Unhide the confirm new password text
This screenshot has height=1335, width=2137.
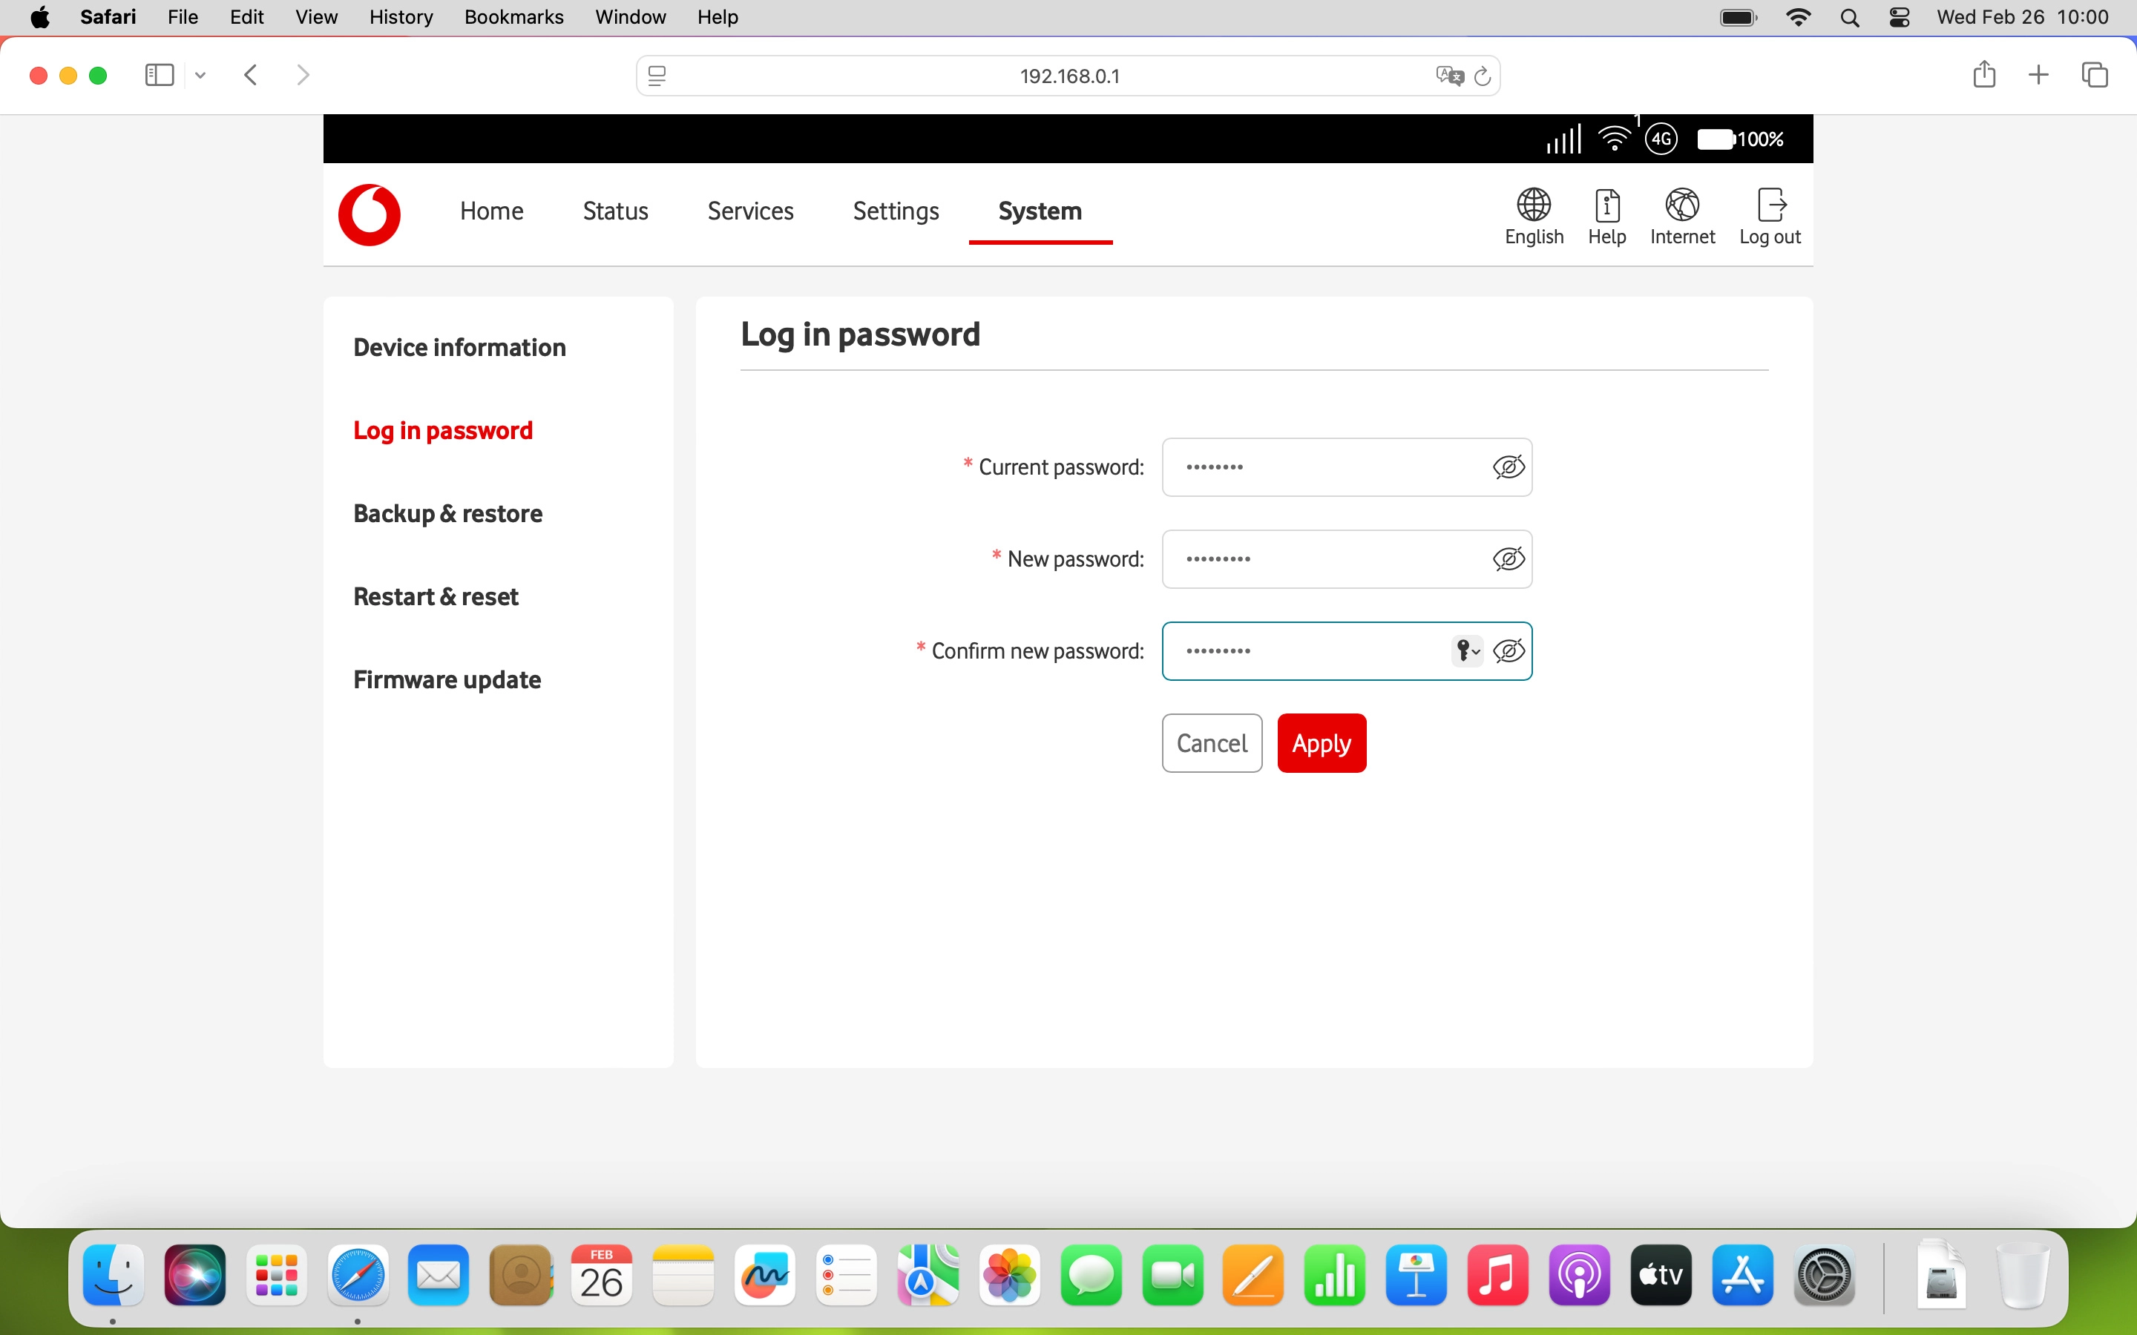pyautogui.click(x=1509, y=650)
